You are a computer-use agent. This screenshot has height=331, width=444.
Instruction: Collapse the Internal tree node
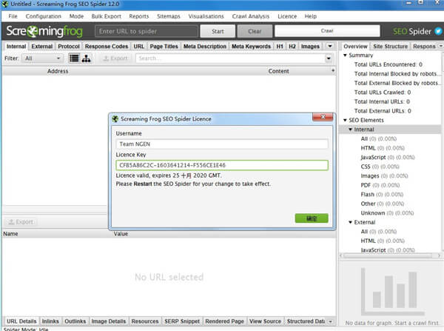tap(350, 130)
